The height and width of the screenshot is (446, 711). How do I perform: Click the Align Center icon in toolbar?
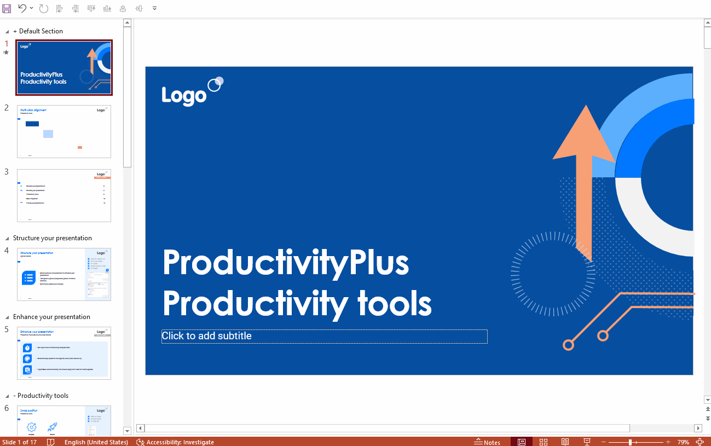point(123,8)
